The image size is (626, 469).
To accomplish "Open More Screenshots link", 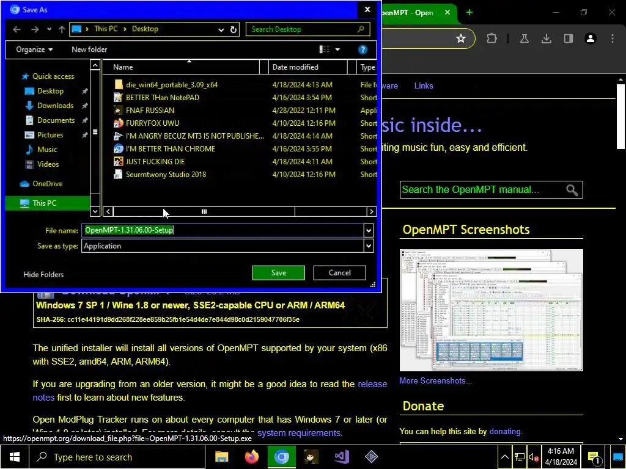I will pos(435,381).
